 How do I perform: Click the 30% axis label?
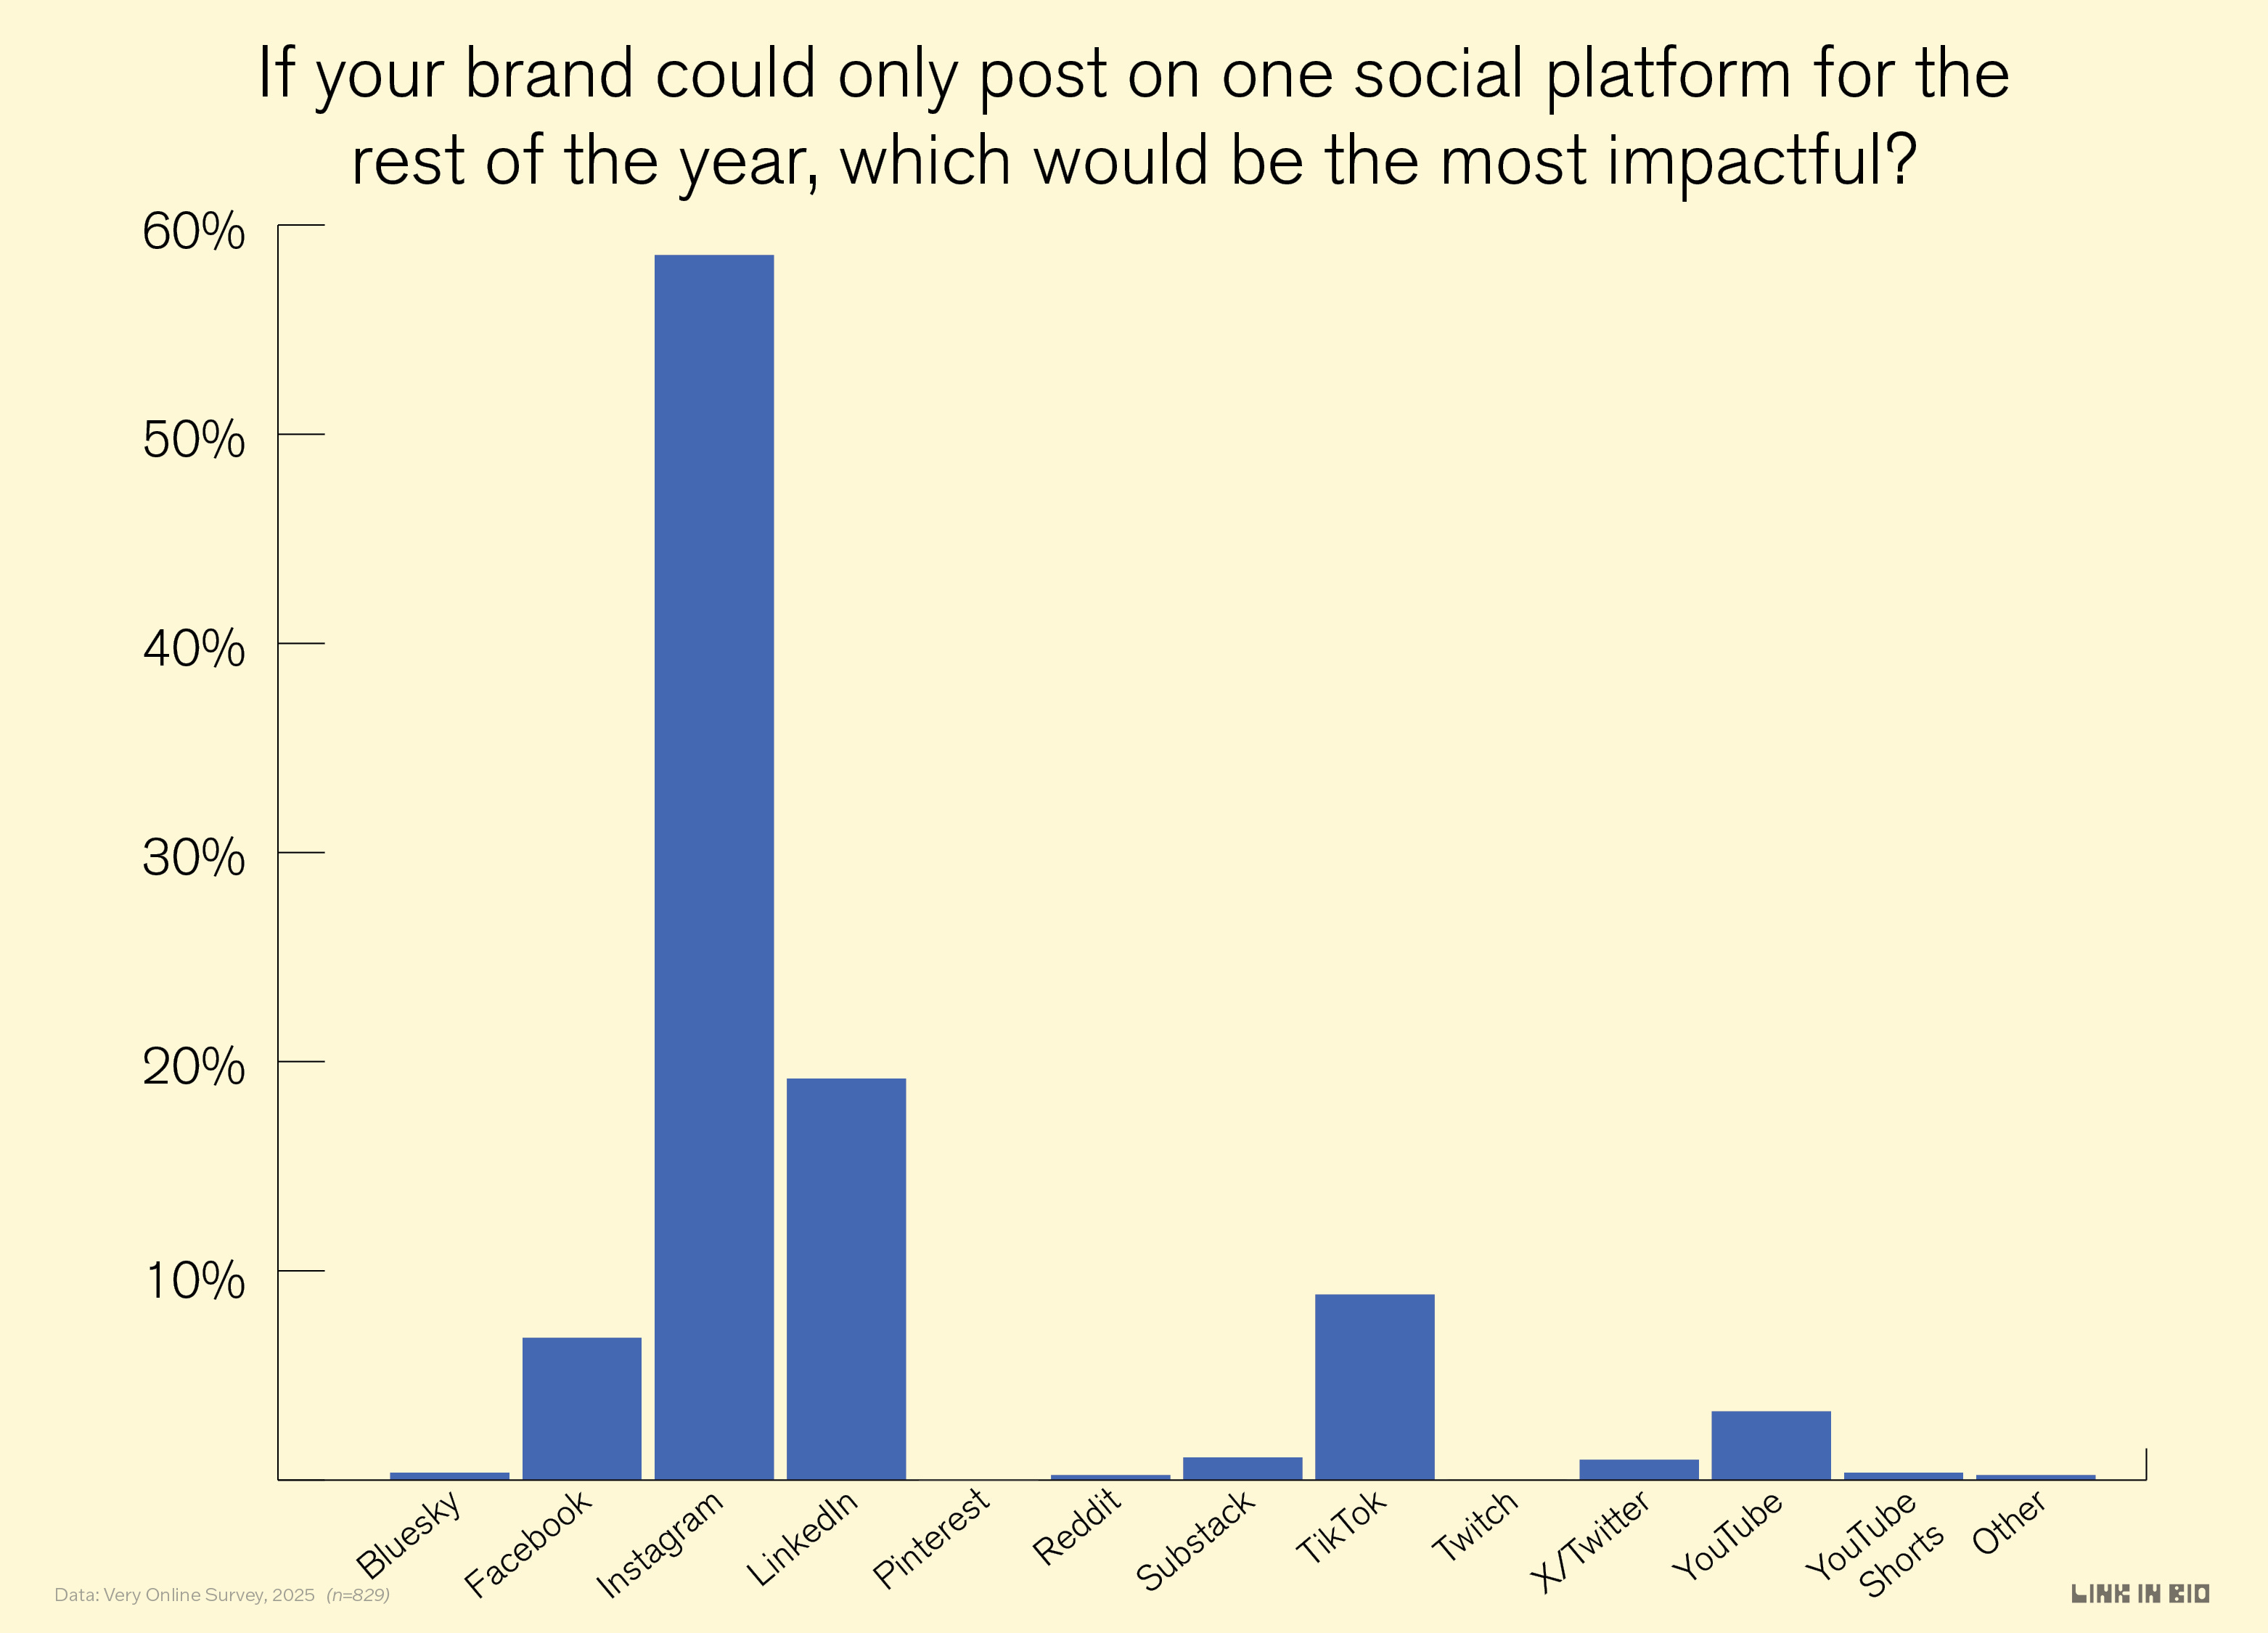pyautogui.click(x=194, y=858)
